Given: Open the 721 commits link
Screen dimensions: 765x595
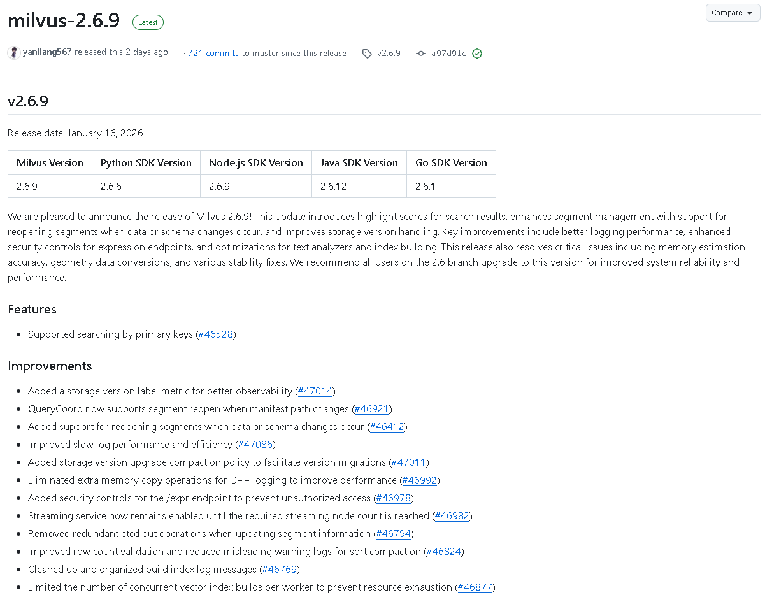Looking at the screenshot, I should point(213,54).
